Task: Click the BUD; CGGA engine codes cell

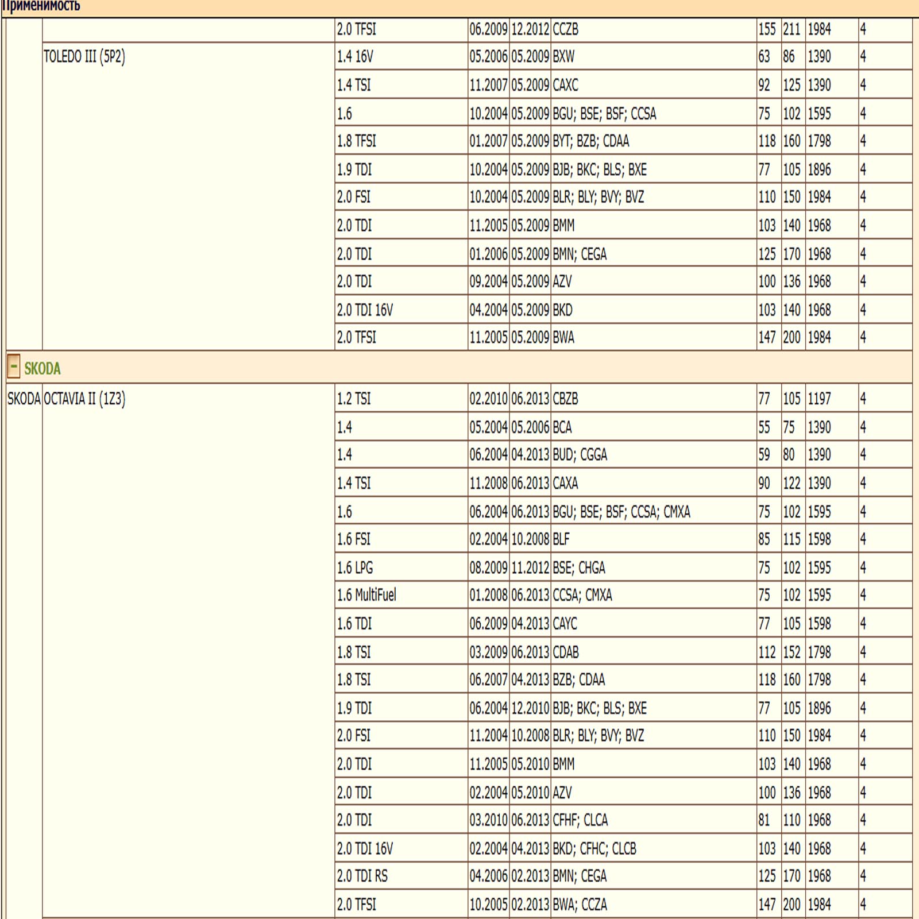Action: point(580,455)
